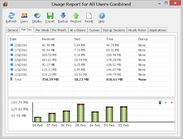Open the Users selection icon
This screenshot has width=183, height=139.
tap(24, 16)
